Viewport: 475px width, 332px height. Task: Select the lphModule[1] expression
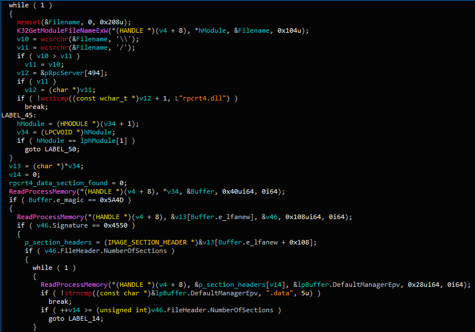tap(104, 141)
